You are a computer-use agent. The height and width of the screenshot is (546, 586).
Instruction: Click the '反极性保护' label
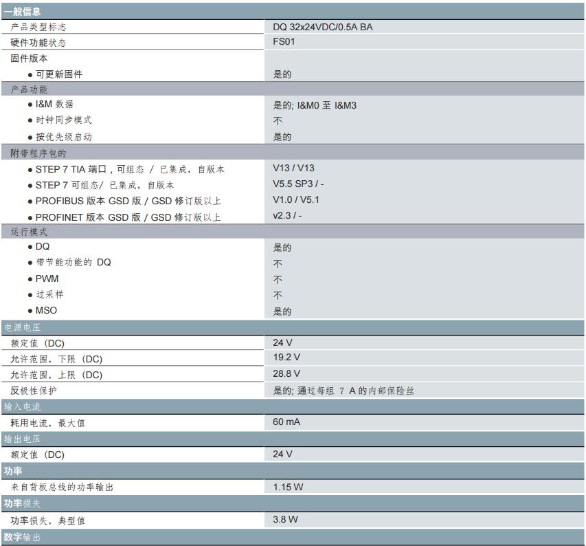tap(33, 391)
